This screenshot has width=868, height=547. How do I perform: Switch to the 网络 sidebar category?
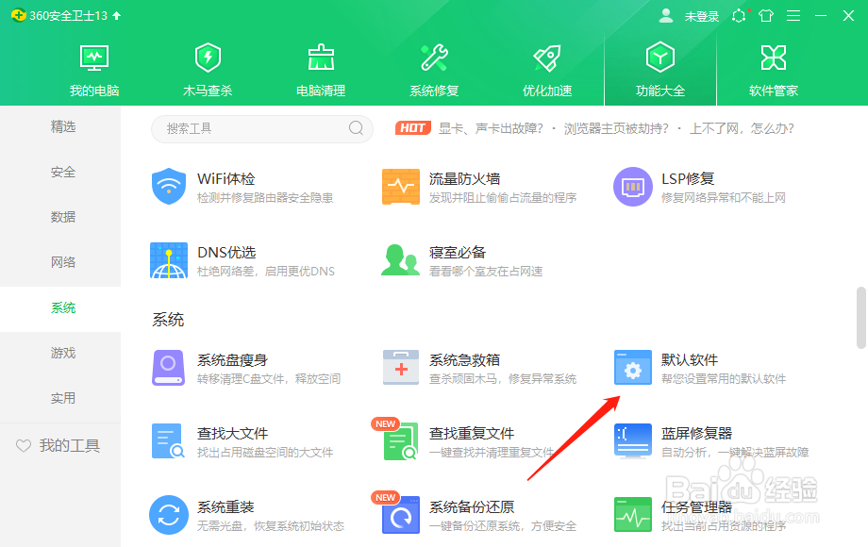point(63,262)
